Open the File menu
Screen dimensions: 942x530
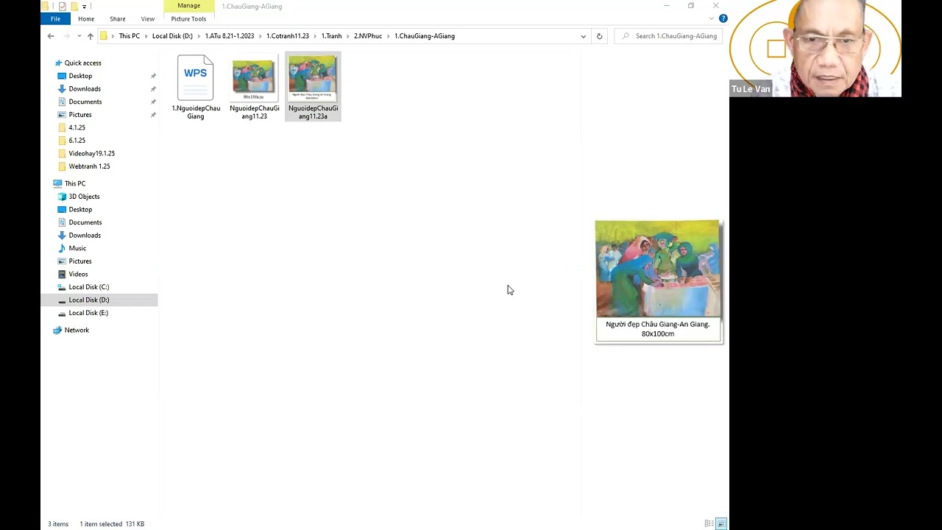(55, 18)
